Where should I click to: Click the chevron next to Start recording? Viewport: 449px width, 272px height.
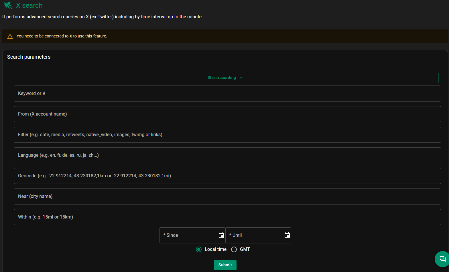[241, 78]
